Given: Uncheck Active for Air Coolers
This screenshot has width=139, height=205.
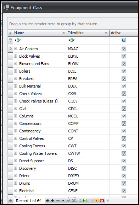Looking at the screenshot, I should [x=124, y=49].
